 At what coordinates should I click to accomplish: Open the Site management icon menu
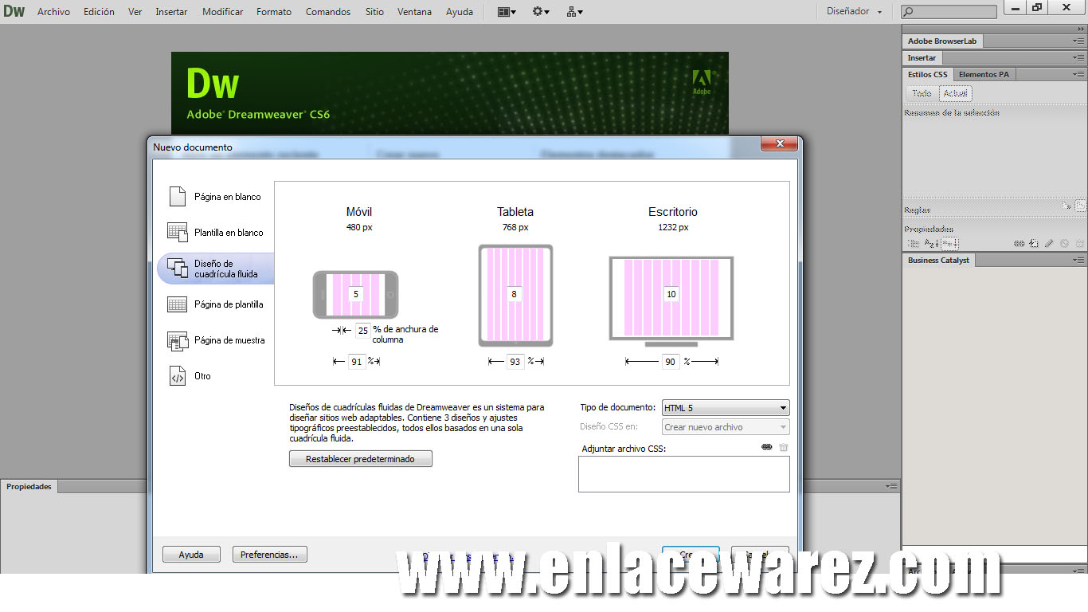click(x=575, y=12)
